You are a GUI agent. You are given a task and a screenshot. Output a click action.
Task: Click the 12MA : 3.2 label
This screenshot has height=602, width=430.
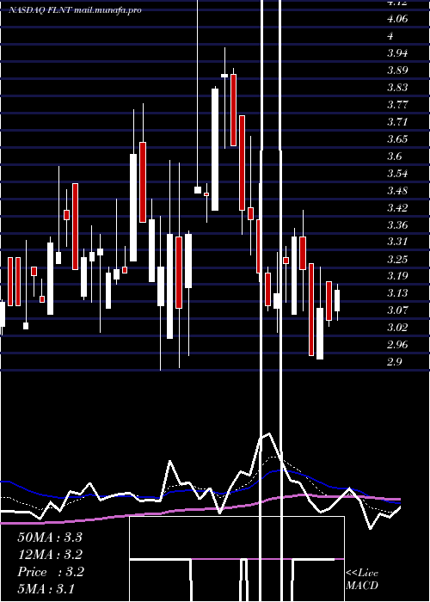50,555
